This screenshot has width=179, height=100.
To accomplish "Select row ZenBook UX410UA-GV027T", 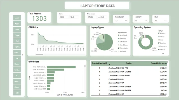I will tap(129, 90).
